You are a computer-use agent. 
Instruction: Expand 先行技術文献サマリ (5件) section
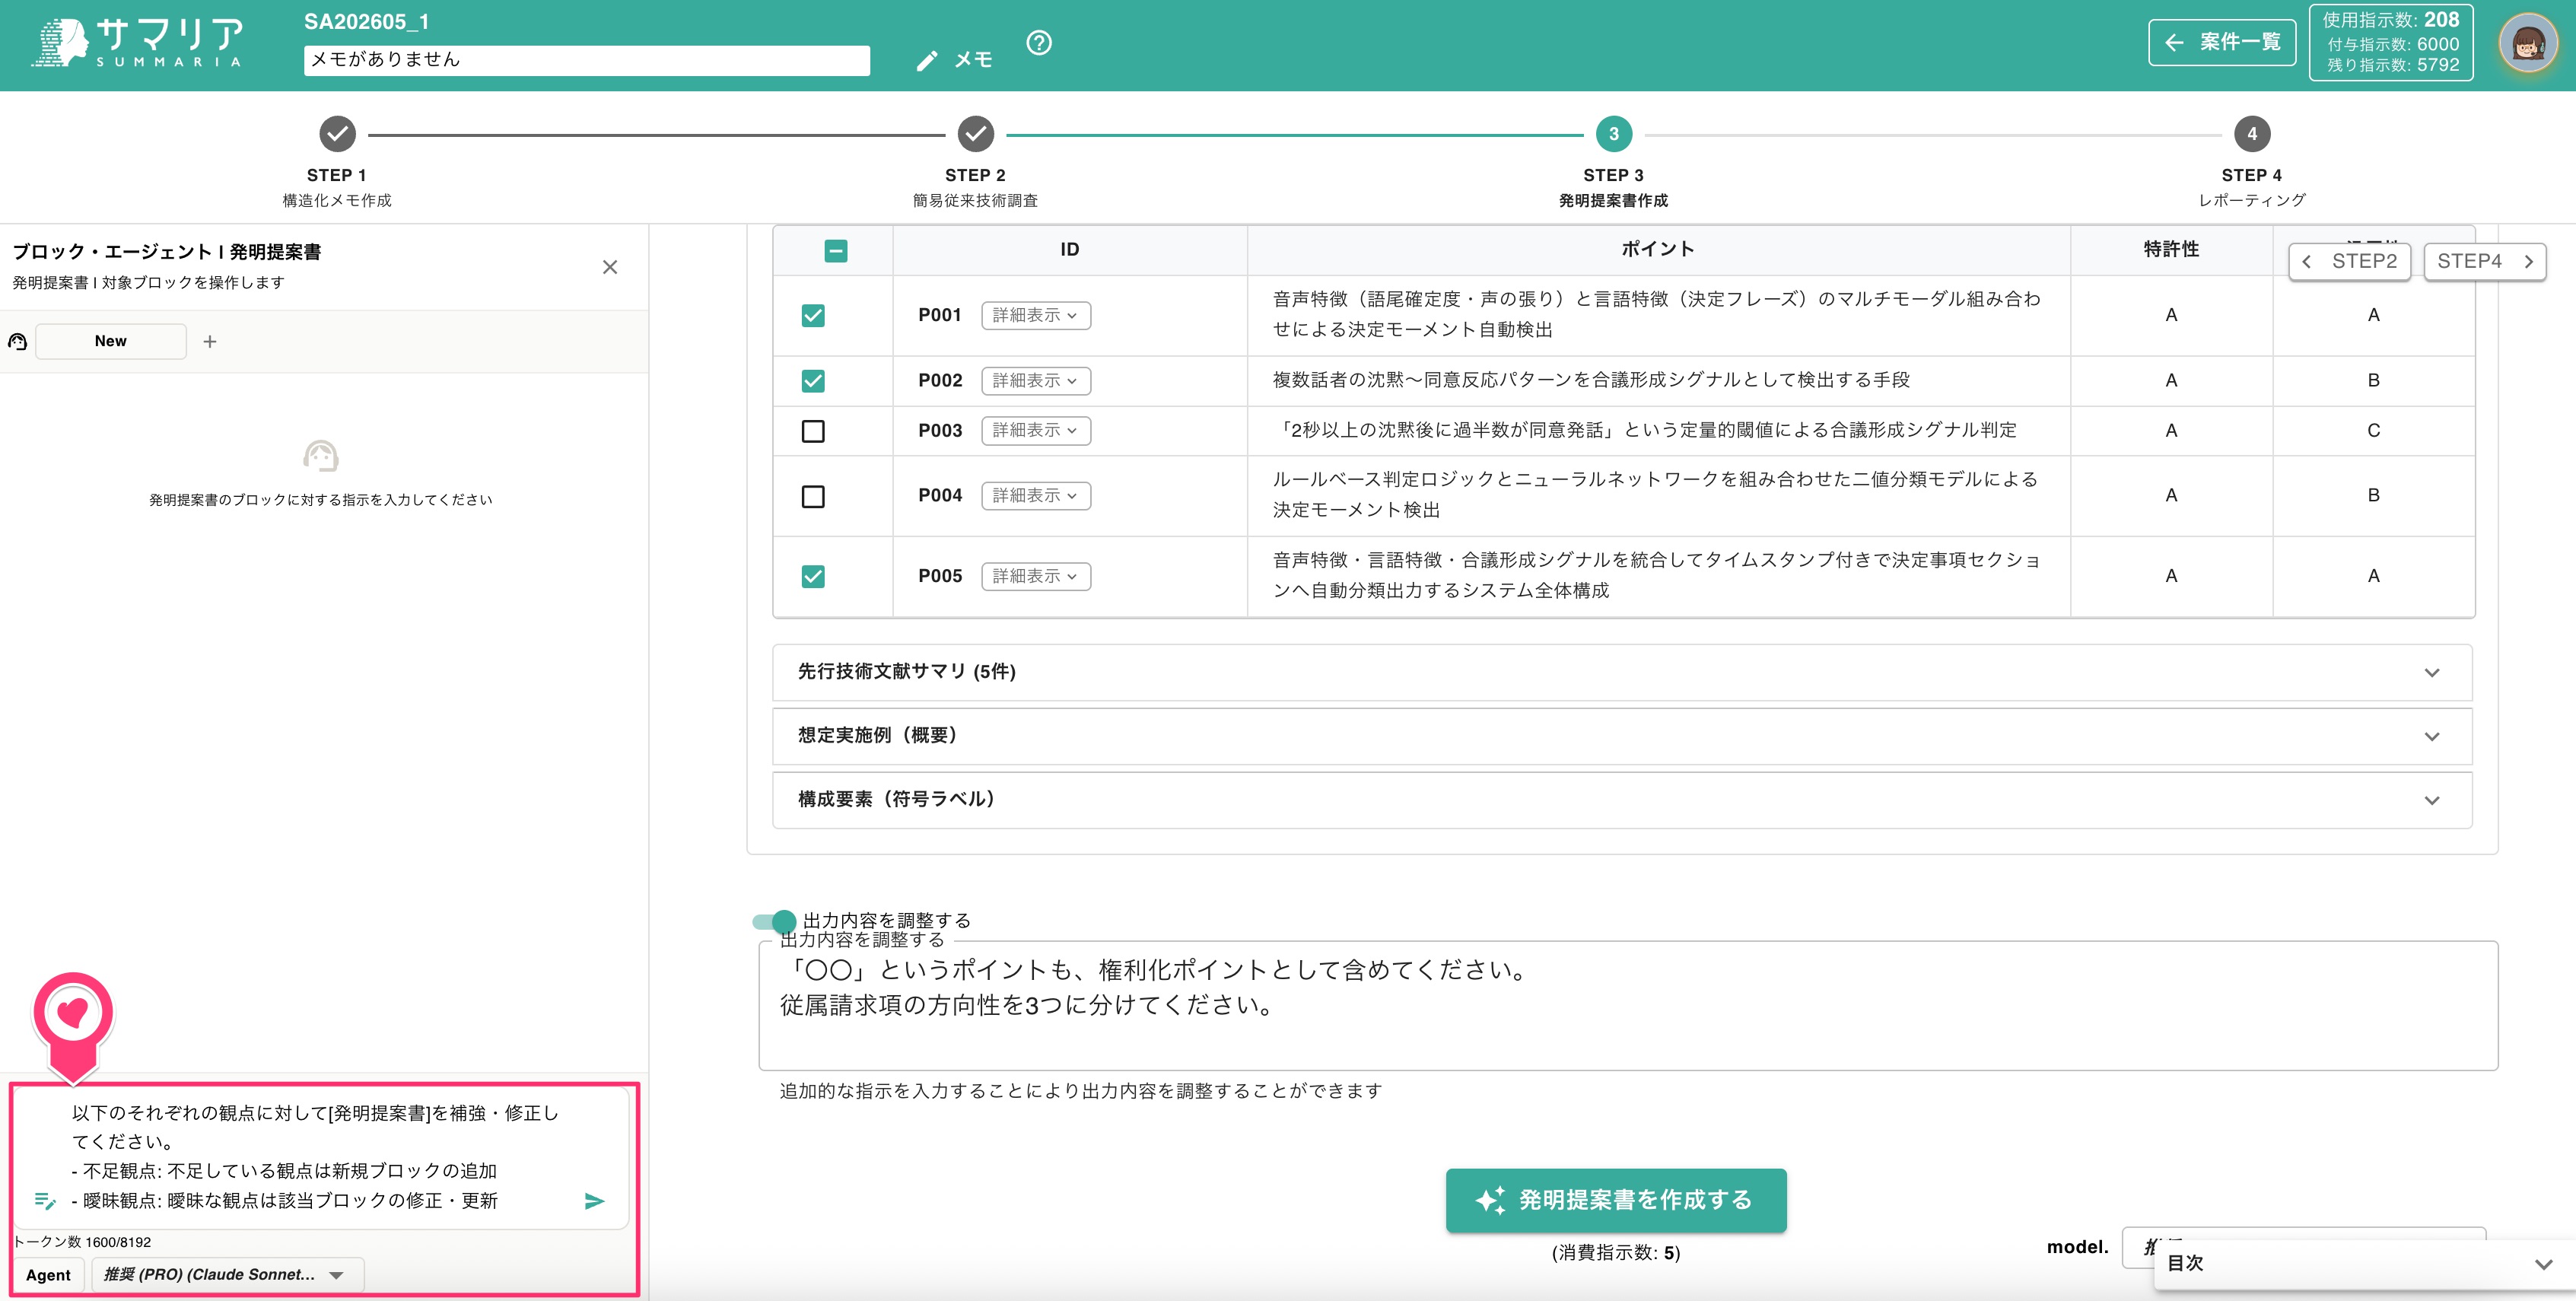click(1622, 672)
